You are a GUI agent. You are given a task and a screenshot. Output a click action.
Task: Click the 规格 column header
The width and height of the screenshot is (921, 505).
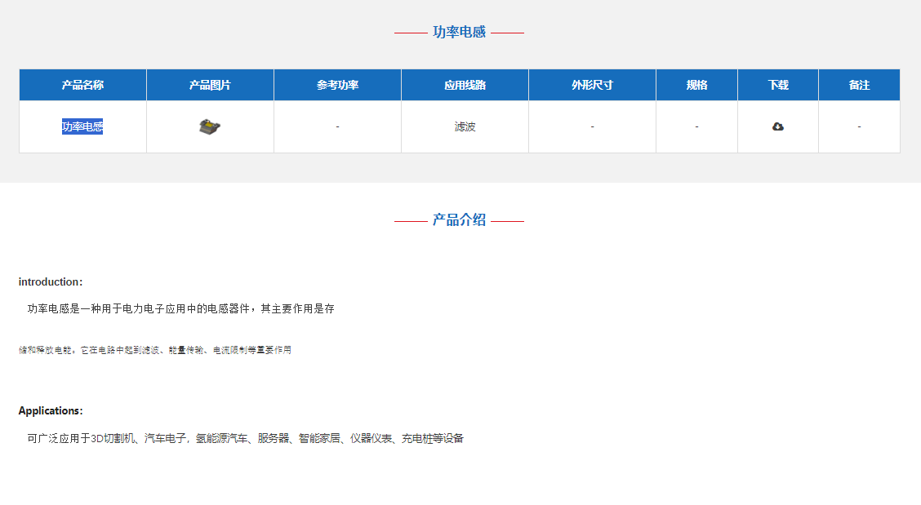[x=696, y=84]
